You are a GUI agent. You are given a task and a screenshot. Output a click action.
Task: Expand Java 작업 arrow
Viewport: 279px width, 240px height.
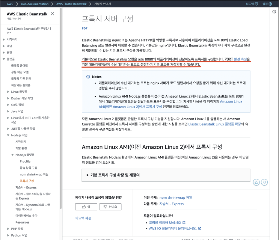(x=8, y=112)
